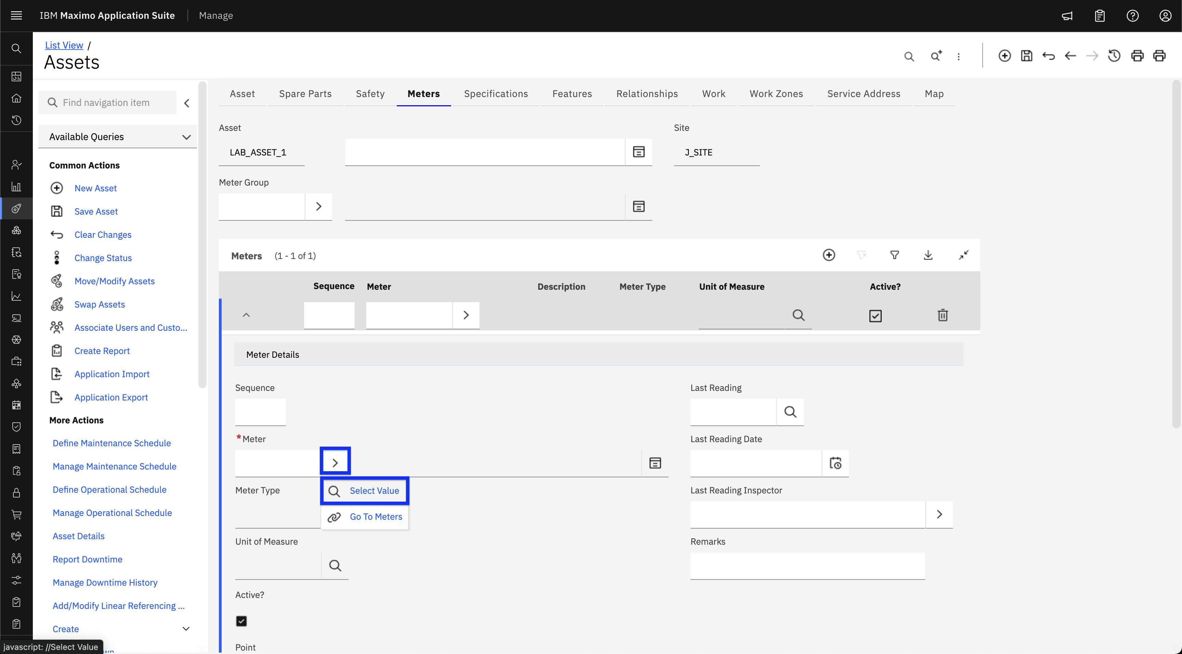1182x654 pixels.
Task: Download the Meters table data
Action: (x=928, y=255)
